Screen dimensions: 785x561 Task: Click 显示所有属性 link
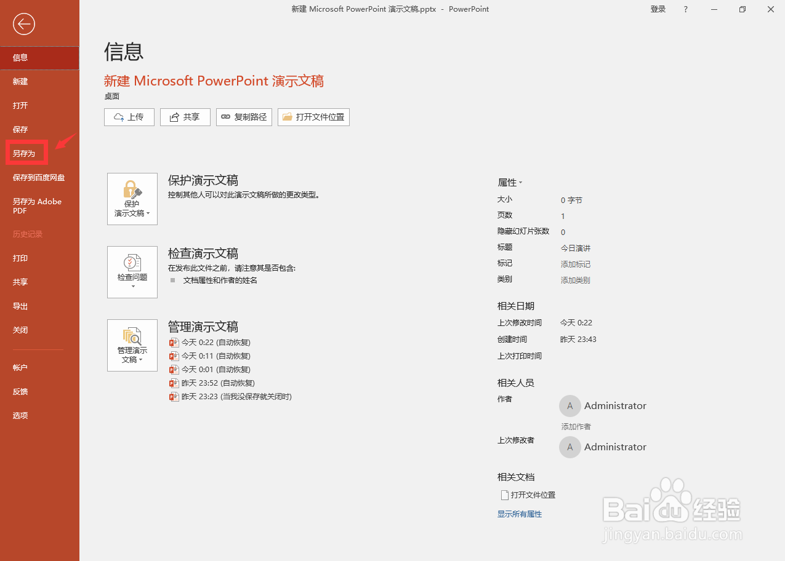point(520,514)
